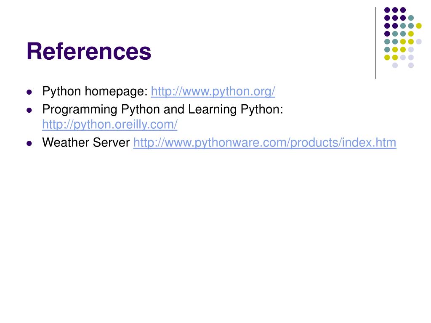Image resolution: width=431 pixels, height=323 pixels.
Task: Click the word "homepage" in first bullet
Action: 117,91
